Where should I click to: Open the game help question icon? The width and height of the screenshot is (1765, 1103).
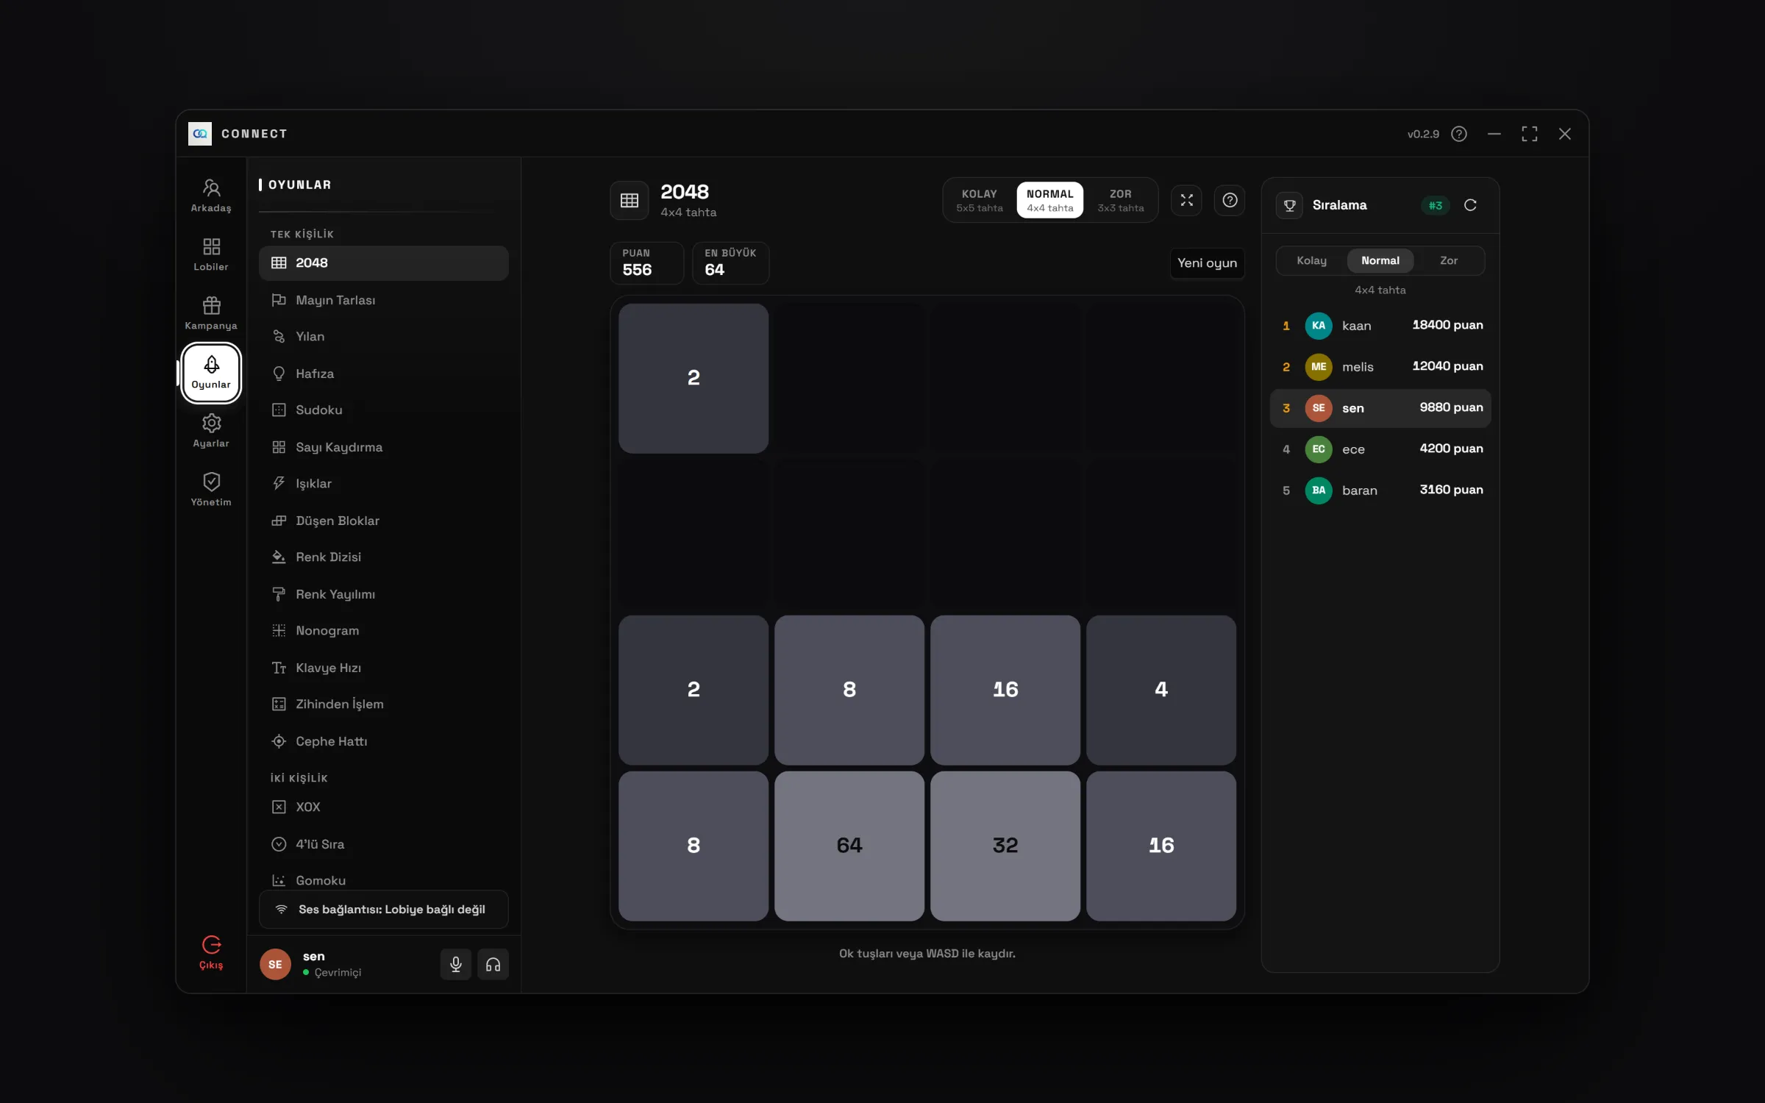(1230, 200)
